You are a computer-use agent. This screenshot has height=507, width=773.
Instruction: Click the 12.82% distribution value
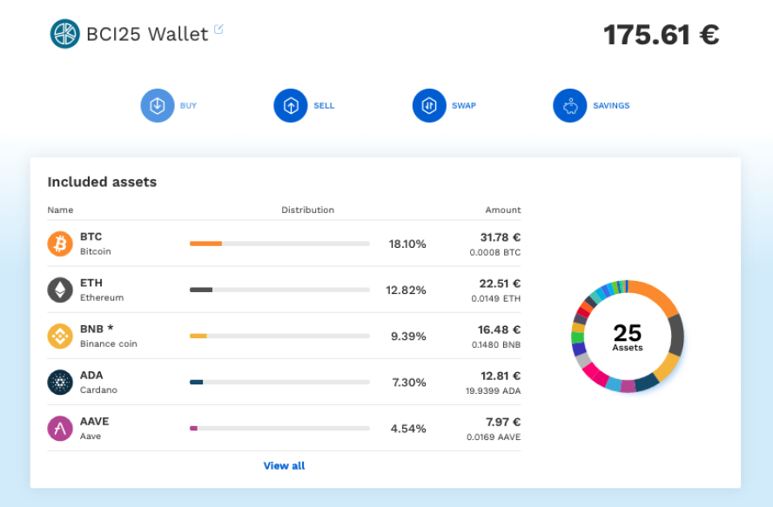[x=406, y=290]
